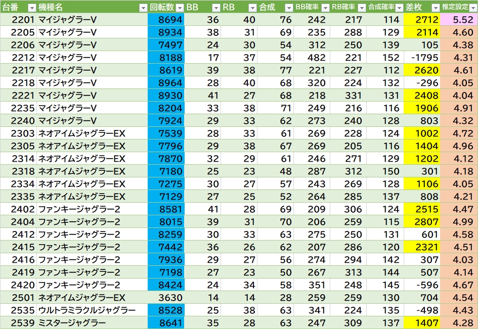Select the RB確率 cell 331
Image resolution: width=478 pixels, height=329 pixels.
pos(349,96)
